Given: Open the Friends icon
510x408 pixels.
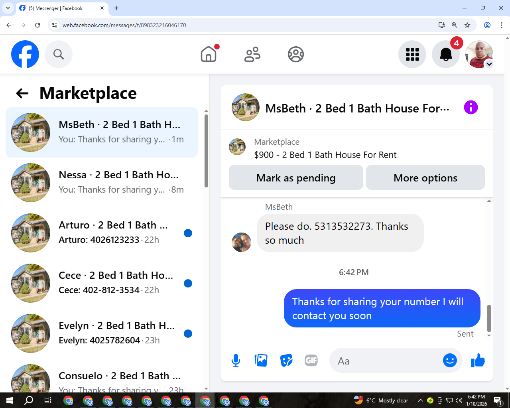Looking at the screenshot, I should pyautogui.click(x=252, y=54).
